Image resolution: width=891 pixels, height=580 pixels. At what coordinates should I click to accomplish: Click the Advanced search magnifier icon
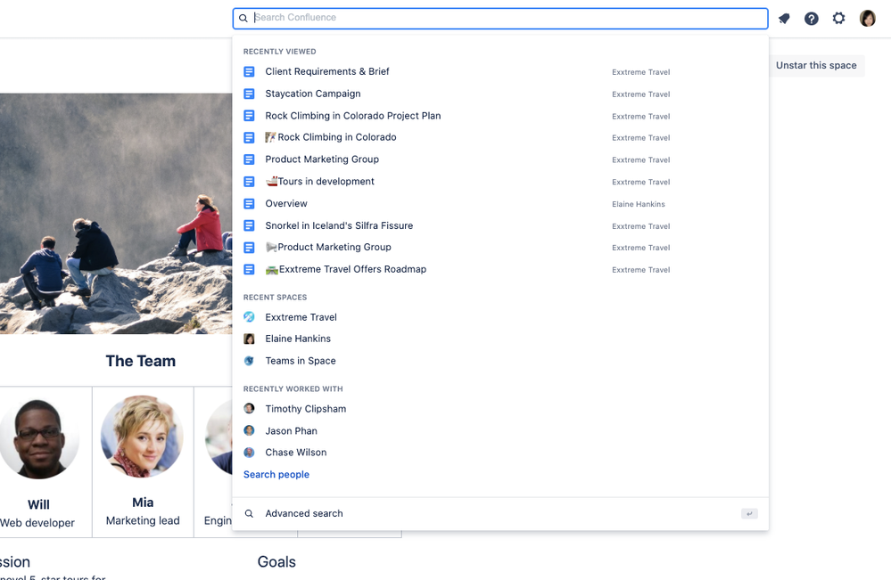pyautogui.click(x=249, y=513)
